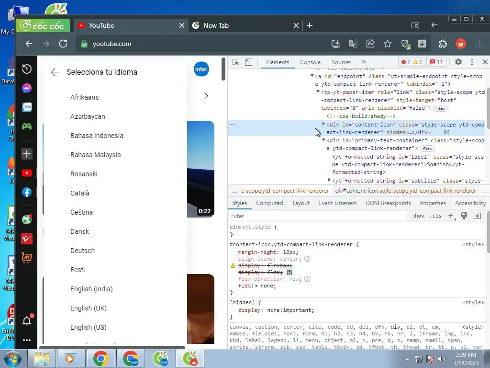The height and width of the screenshot is (368, 490).
Task: Click the errors and warnings counter in DevTools
Action: pyautogui.click(x=412, y=62)
